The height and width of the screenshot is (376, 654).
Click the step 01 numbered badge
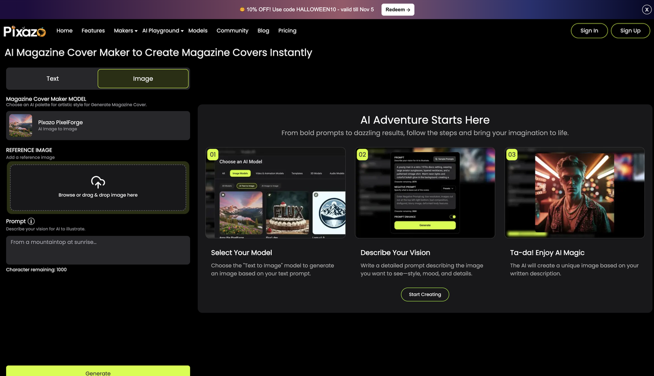213,154
